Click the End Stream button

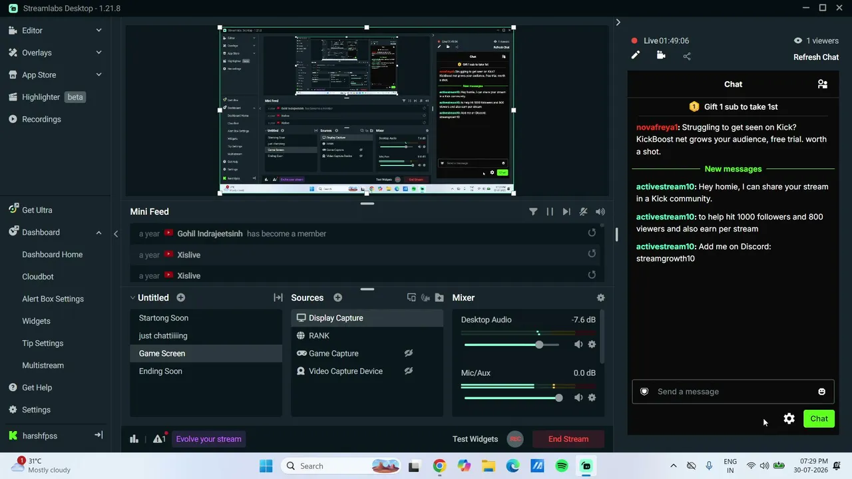tap(568, 439)
